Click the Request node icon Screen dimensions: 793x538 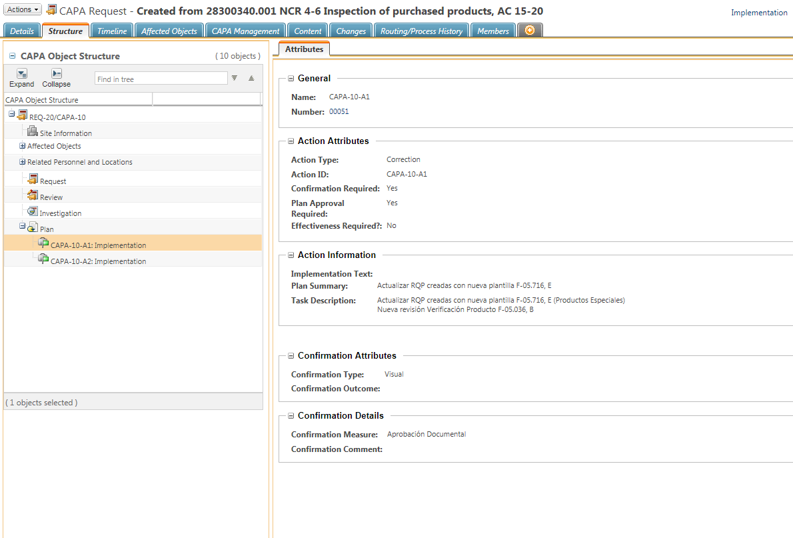click(x=33, y=179)
